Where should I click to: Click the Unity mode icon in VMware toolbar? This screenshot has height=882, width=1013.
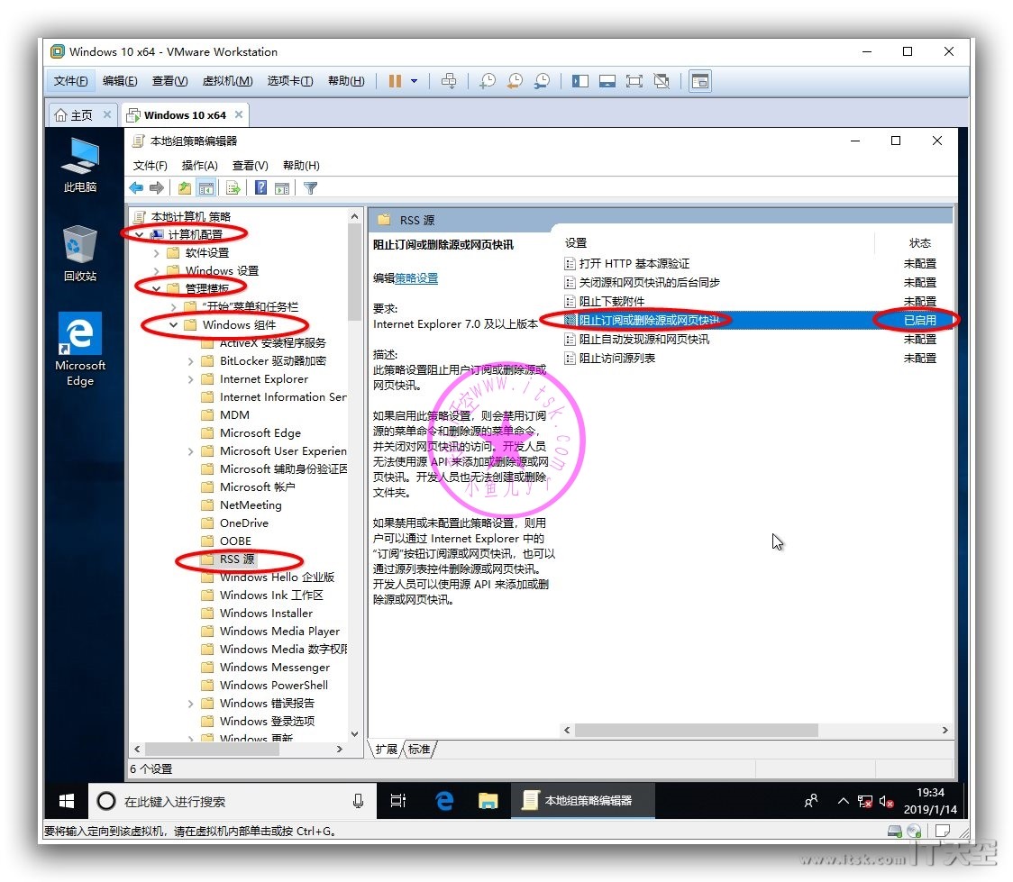tap(662, 81)
